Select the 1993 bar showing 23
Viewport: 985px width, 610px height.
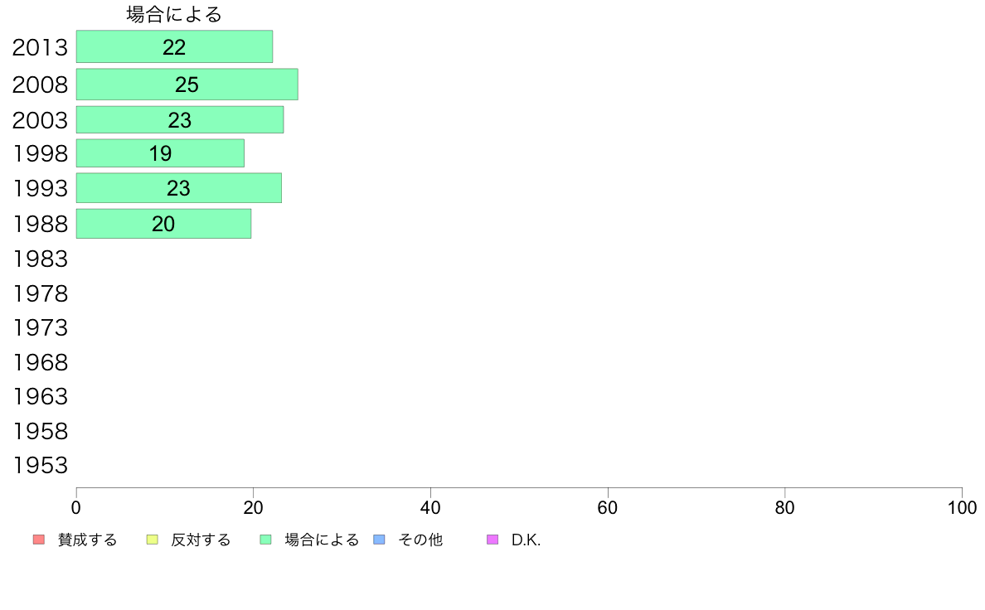tap(179, 188)
